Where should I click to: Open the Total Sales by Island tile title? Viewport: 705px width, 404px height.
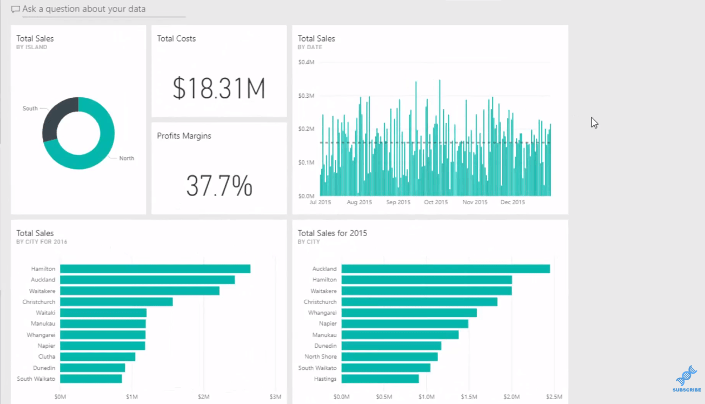coord(35,38)
